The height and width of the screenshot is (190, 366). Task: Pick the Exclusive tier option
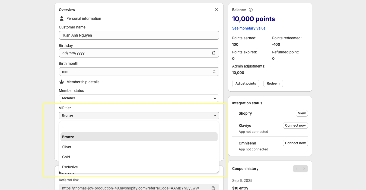pyautogui.click(x=70, y=167)
